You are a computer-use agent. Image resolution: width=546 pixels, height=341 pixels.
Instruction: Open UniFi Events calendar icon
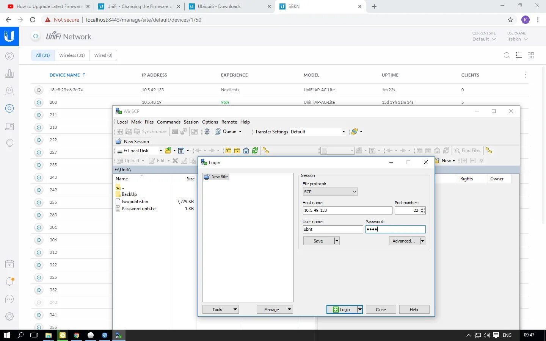[9, 264]
